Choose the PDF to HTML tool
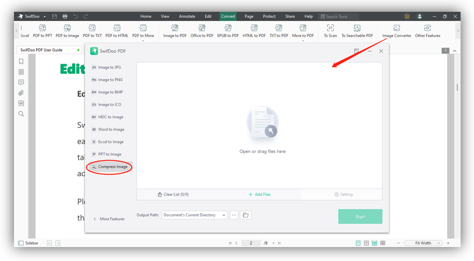 [x=117, y=31]
